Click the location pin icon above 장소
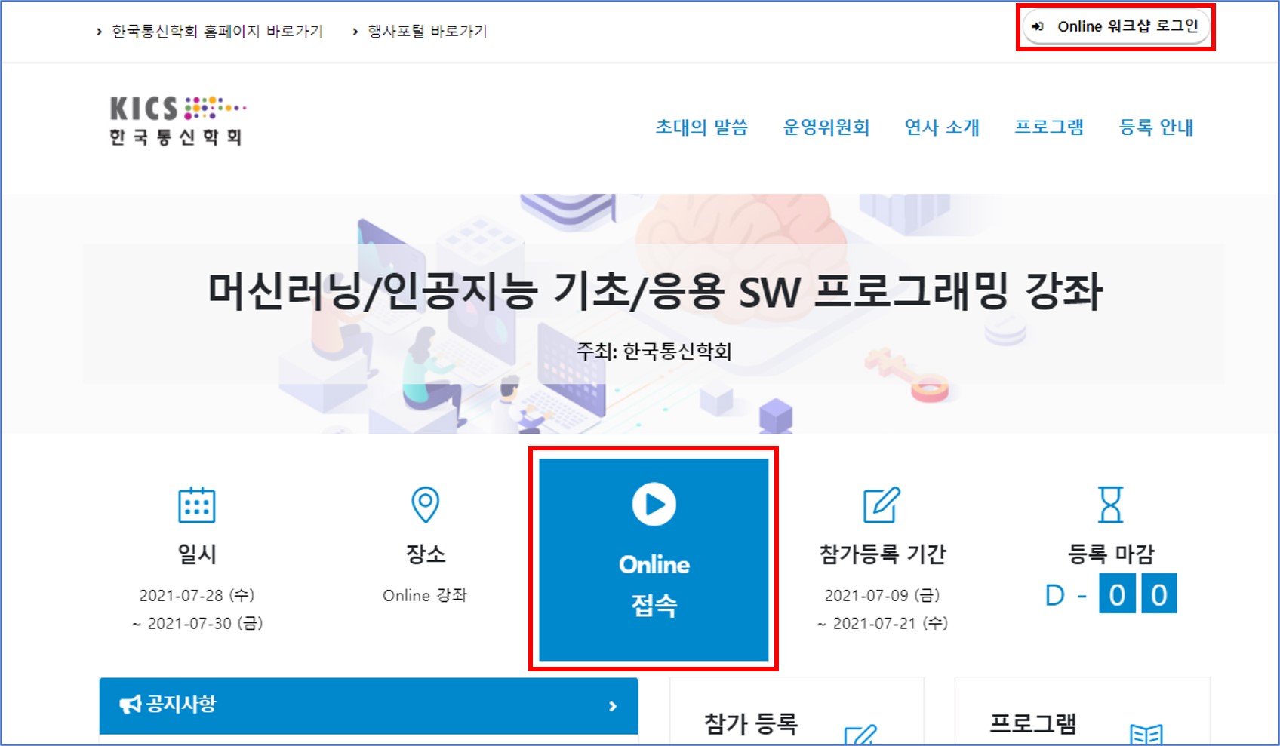 tap(425, 505)
